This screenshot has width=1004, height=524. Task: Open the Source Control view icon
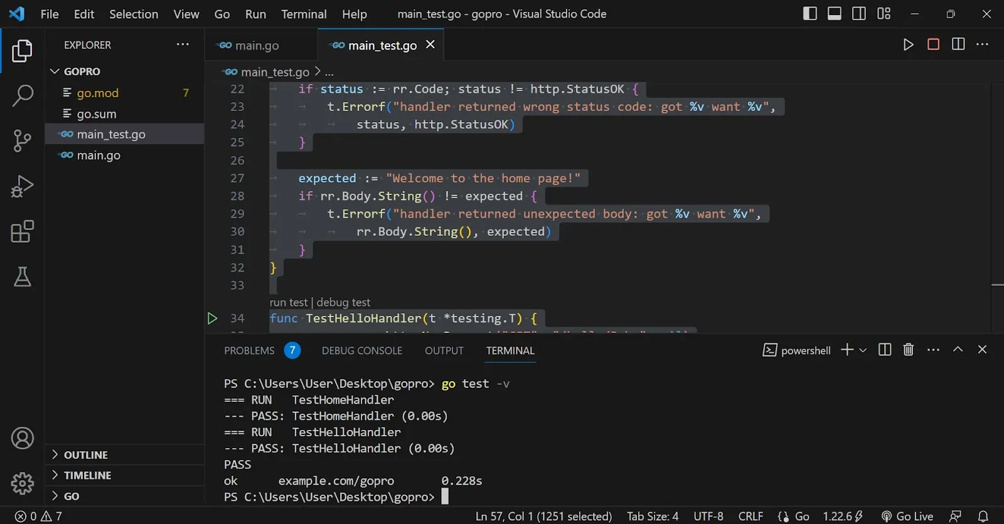(23, 140)
